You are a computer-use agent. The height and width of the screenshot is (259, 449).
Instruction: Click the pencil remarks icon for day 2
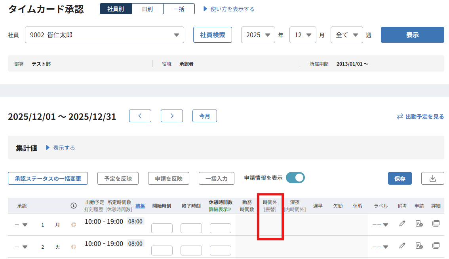(402, 246)
